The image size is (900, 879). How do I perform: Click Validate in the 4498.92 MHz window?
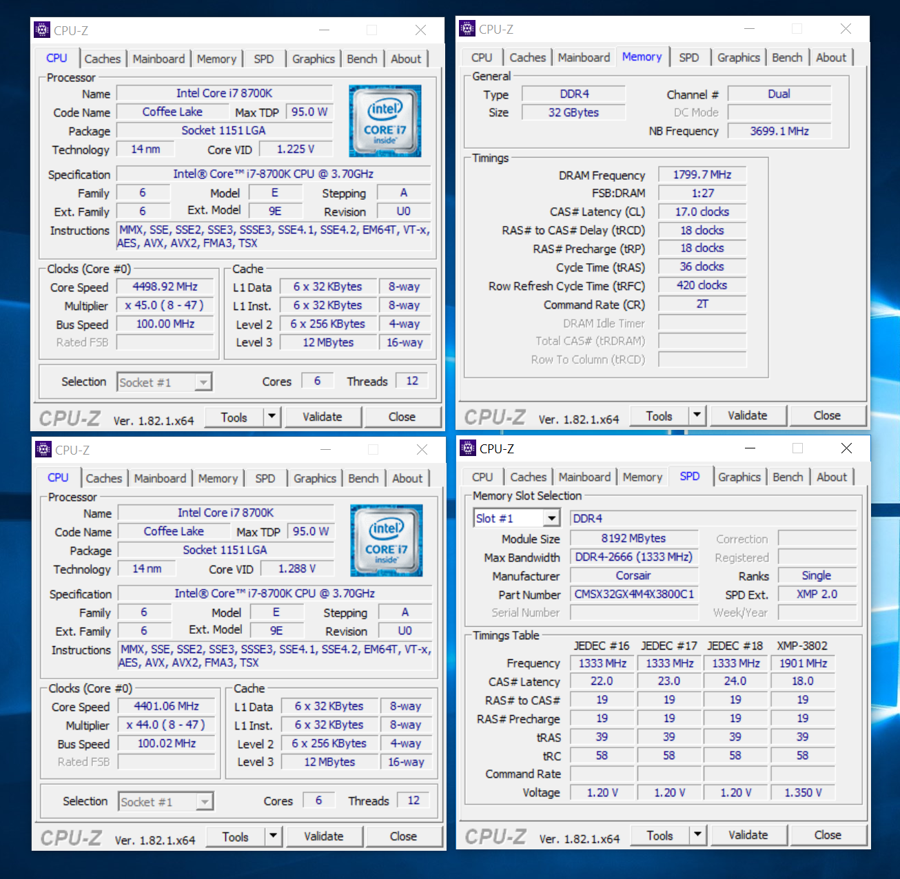tap(322, 416)
